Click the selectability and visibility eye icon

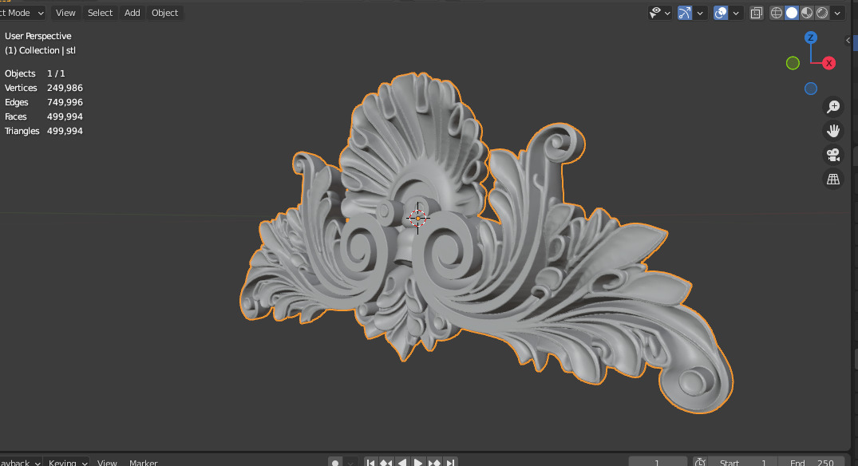tap(655, 13)
